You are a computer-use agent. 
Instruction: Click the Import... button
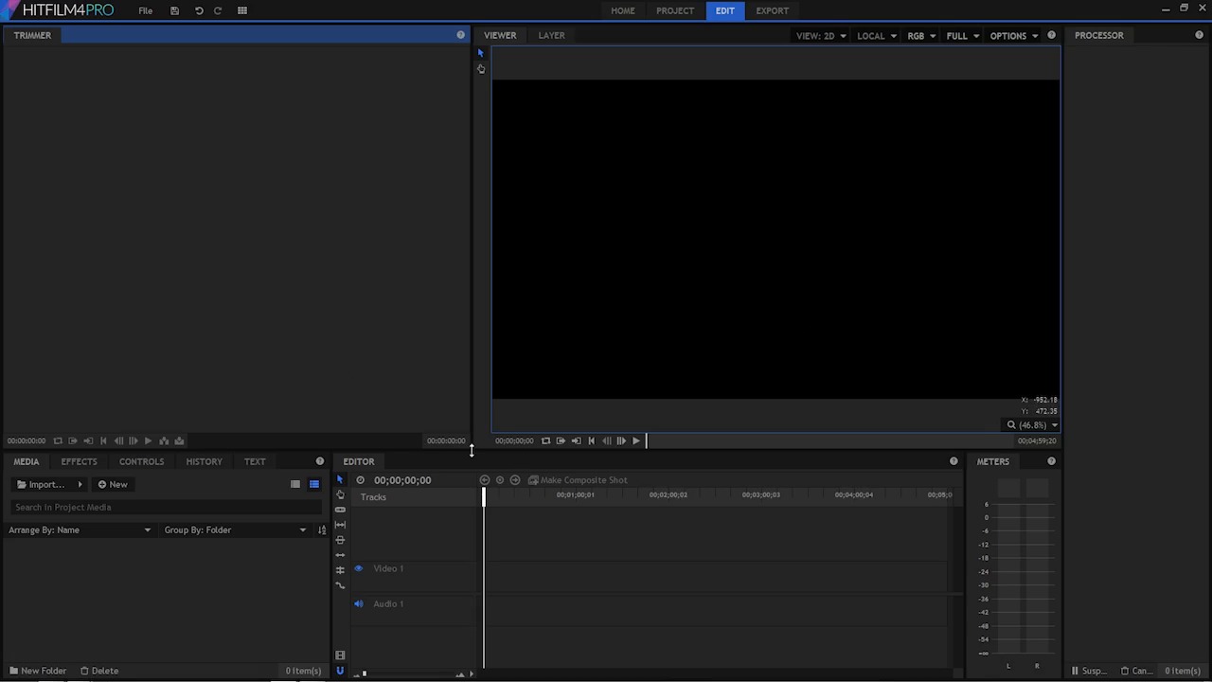[x=41, y=484]
